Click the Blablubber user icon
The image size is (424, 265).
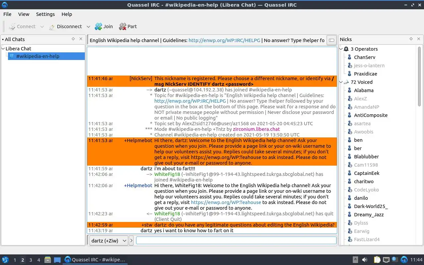(349, 157)
